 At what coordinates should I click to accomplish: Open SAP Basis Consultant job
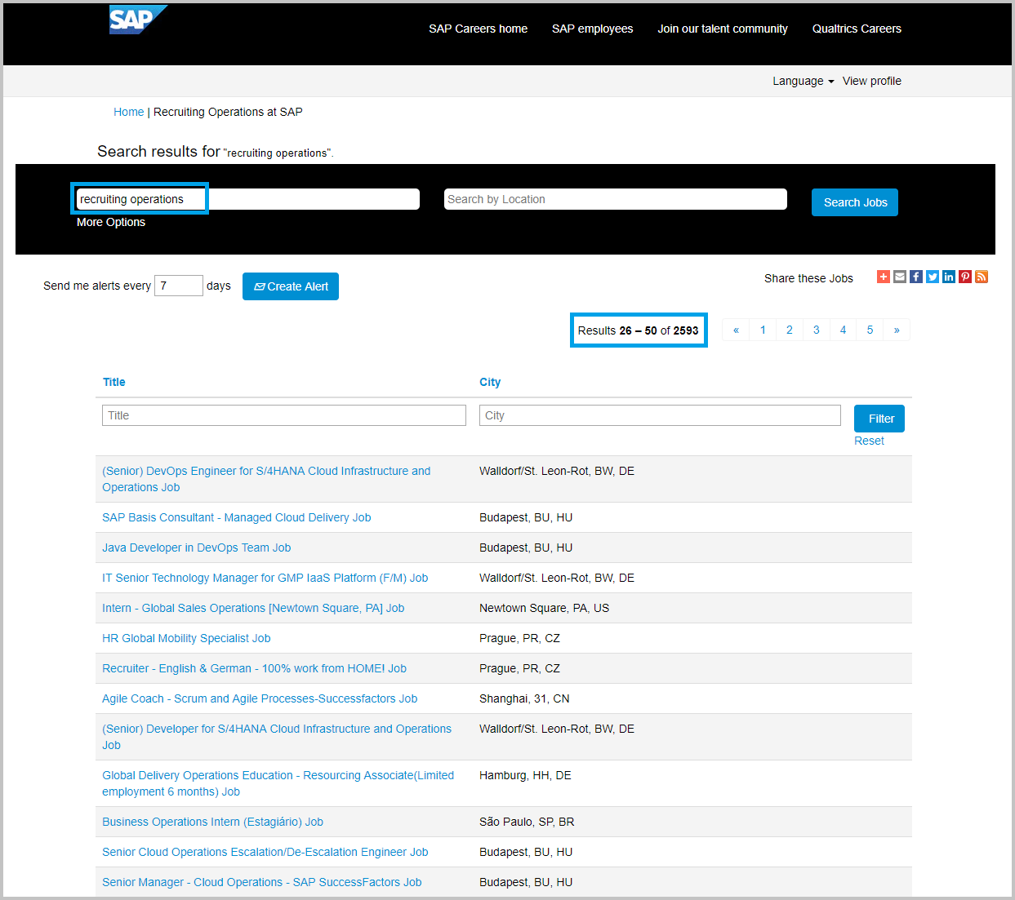237,517
